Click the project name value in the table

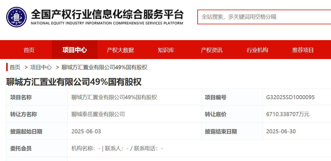click(114, 97)
